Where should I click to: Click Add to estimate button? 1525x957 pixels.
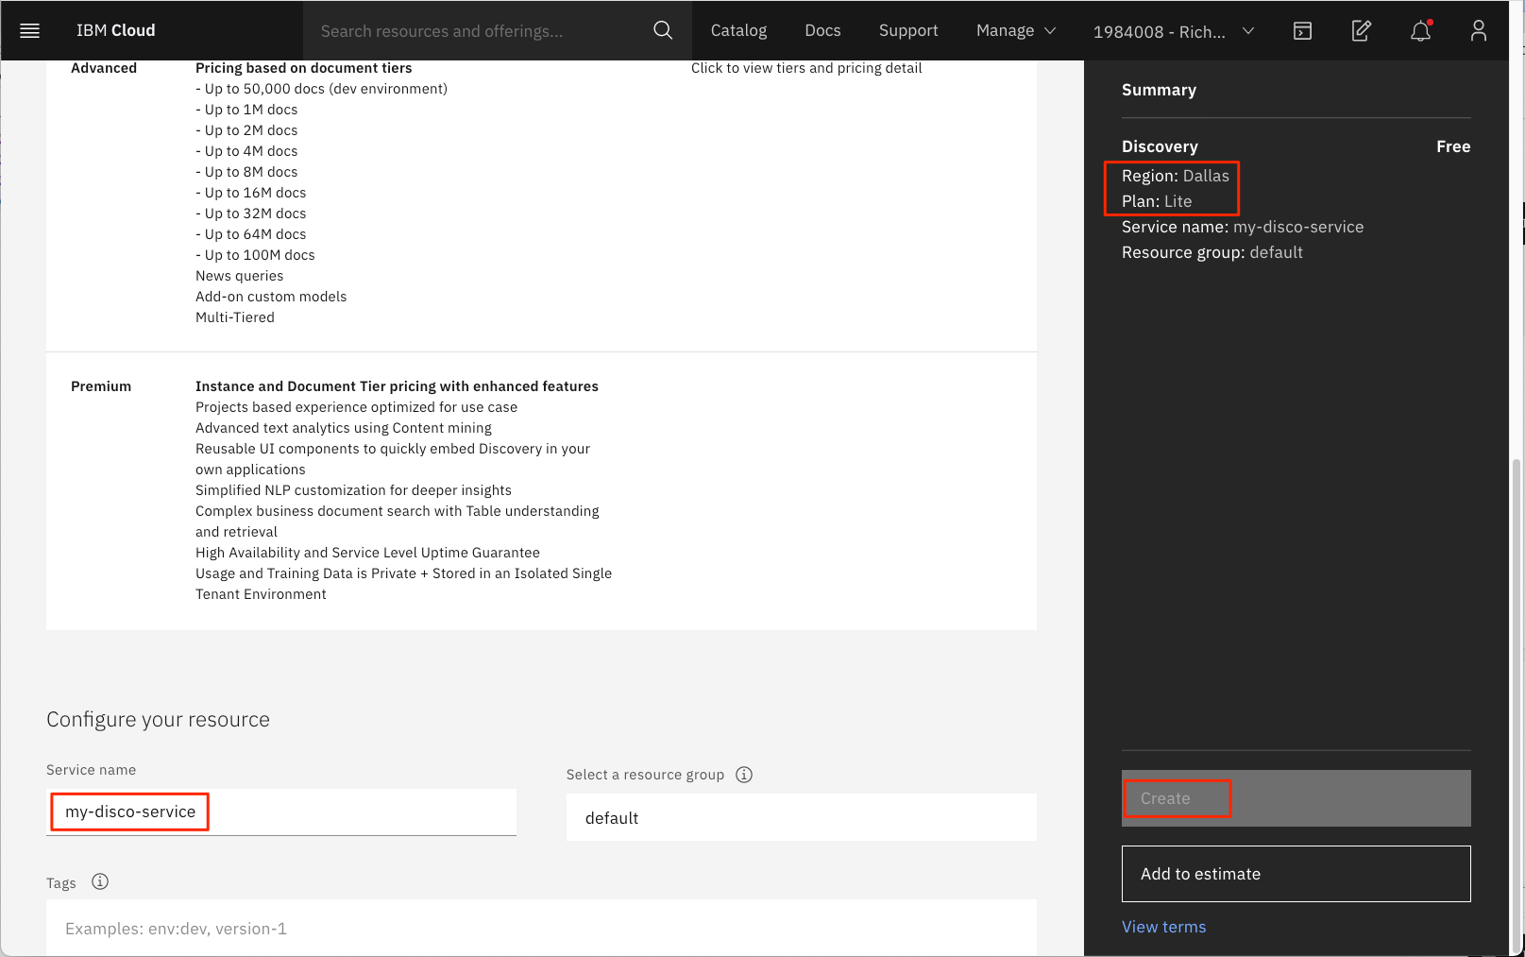(x=1296, y=874)
